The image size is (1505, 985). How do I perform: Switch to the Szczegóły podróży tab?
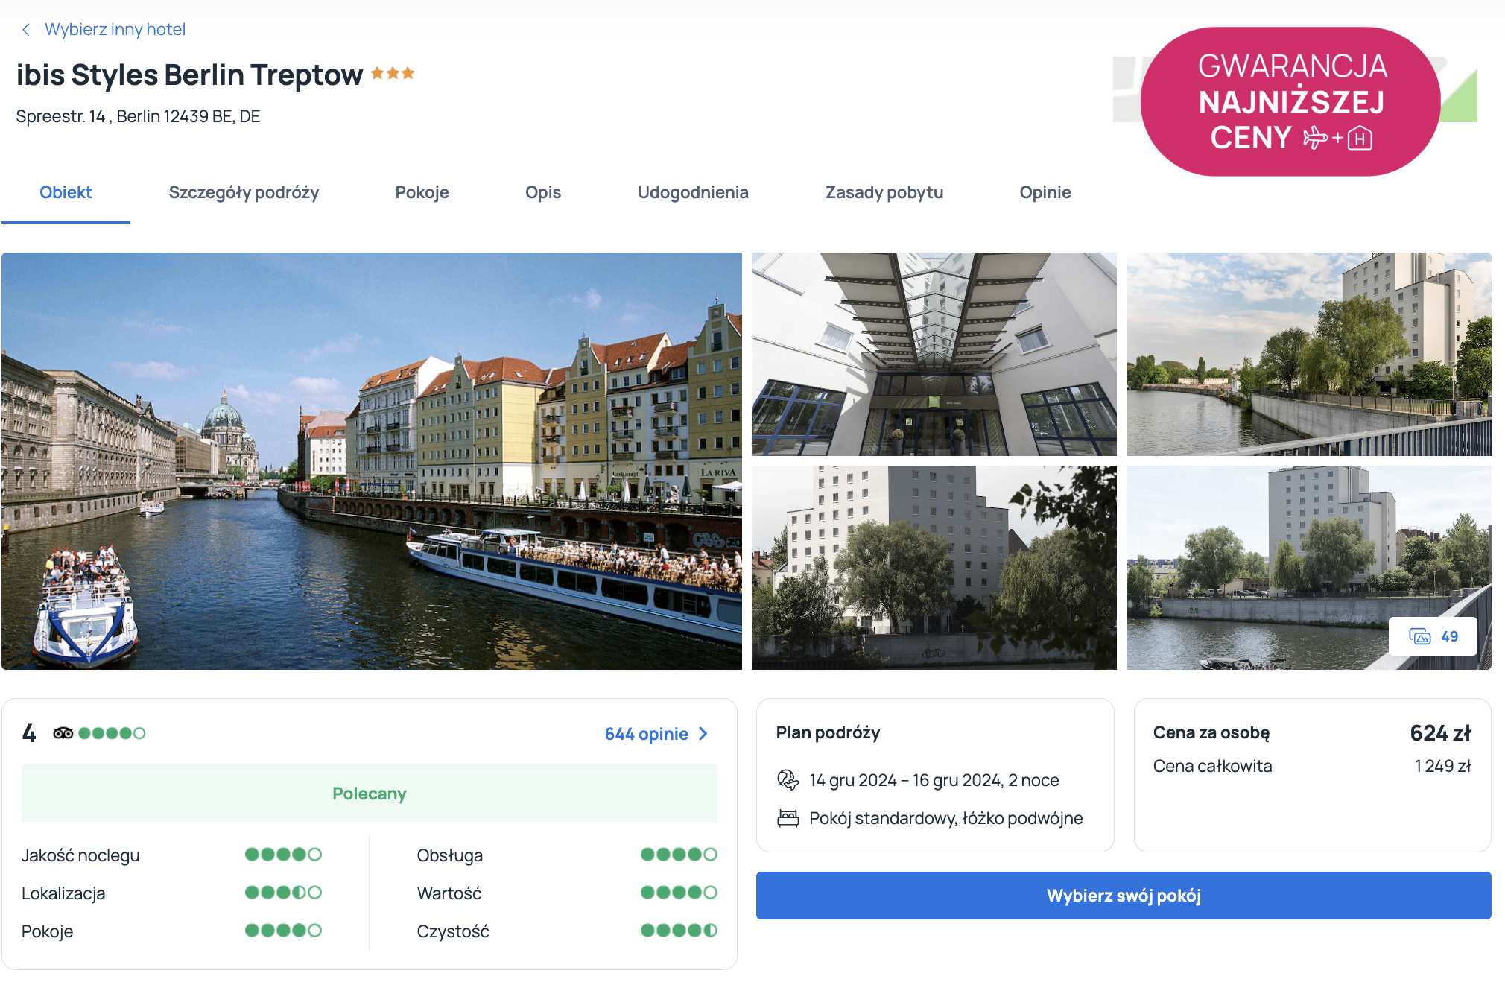click(x=244, y=192)
